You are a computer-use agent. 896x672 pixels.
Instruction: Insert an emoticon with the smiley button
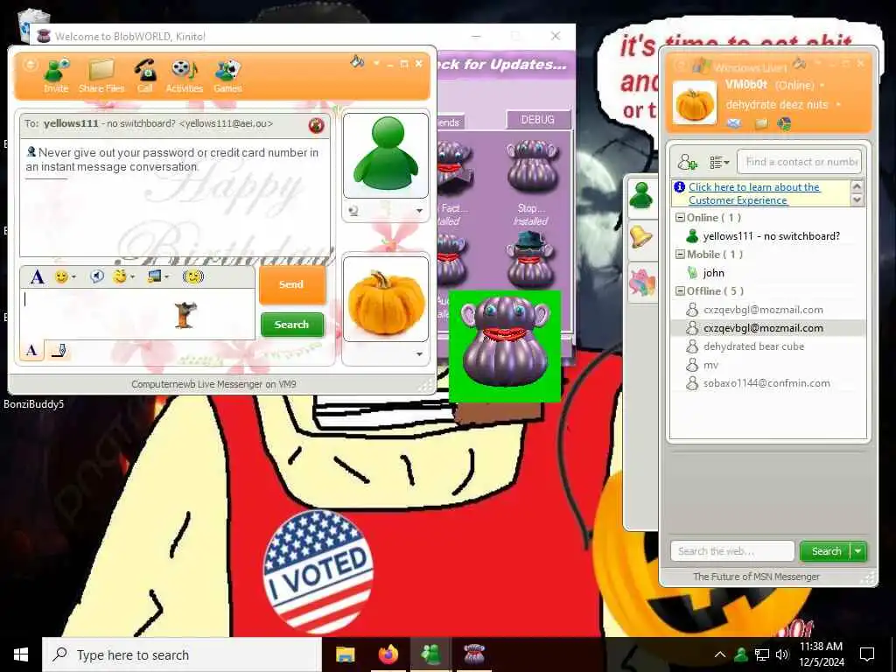point(60,277)
